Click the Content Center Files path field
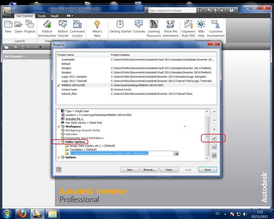The height and width of the screenshot is (219, 274). 122,153
